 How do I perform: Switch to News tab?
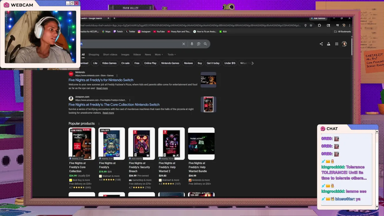[x=148, y=55]
